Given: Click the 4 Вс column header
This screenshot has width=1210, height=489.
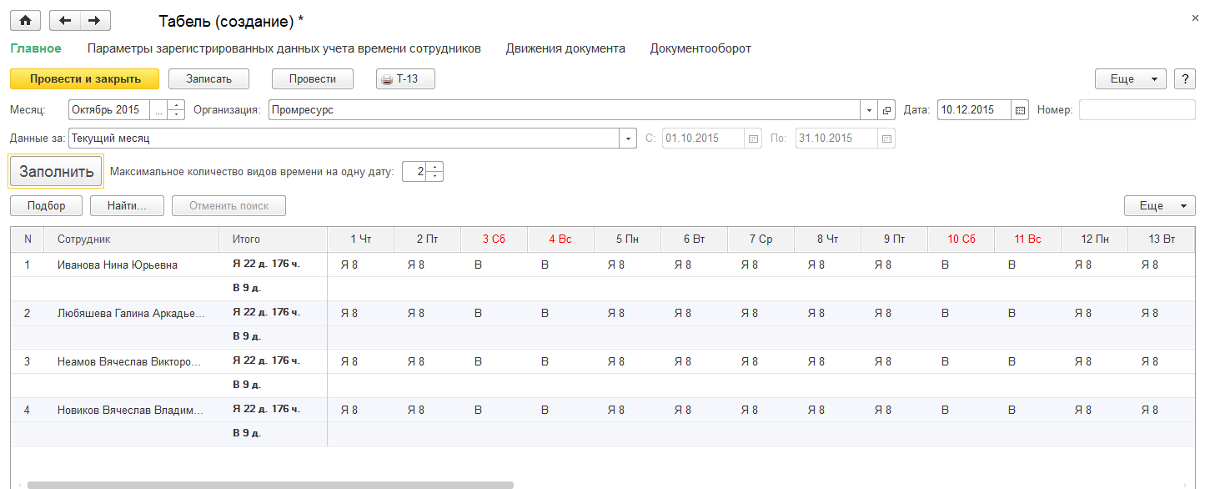Looking at the screenshot, I should (x=560, y=239).
